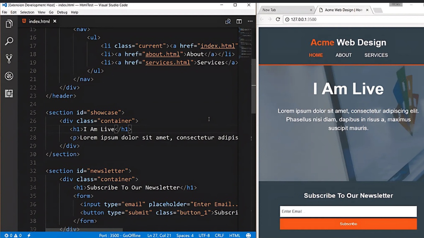Click the Split Editor icon

pos(239,21)
